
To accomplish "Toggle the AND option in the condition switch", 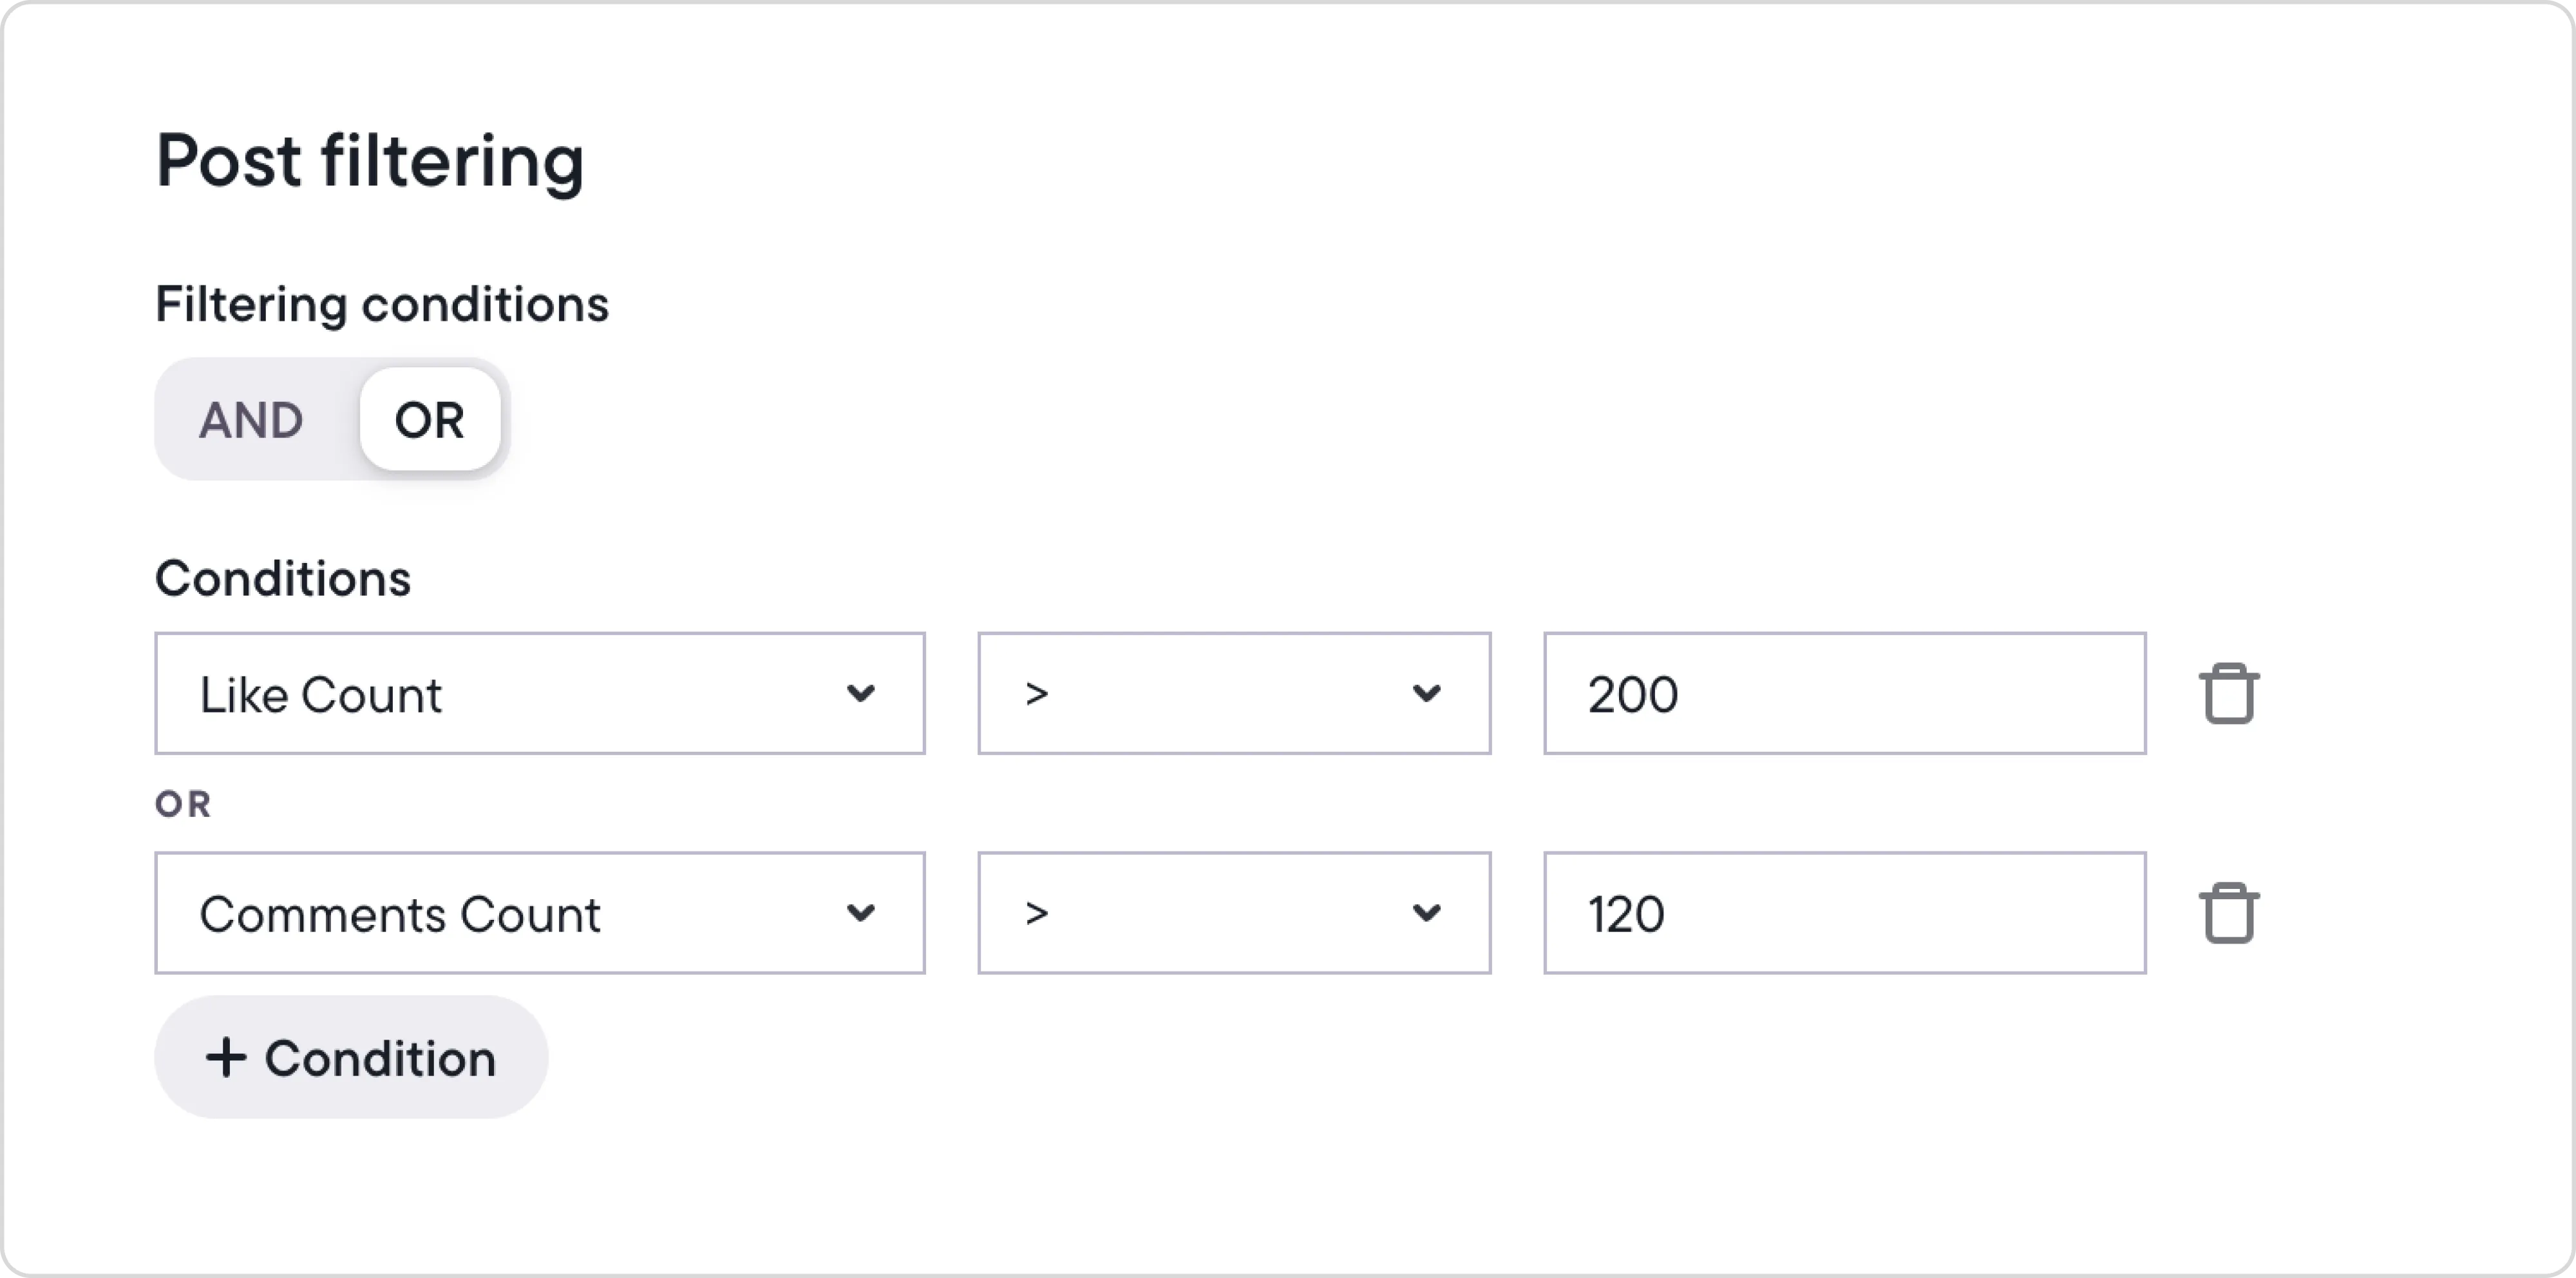I will click(251, 420).
